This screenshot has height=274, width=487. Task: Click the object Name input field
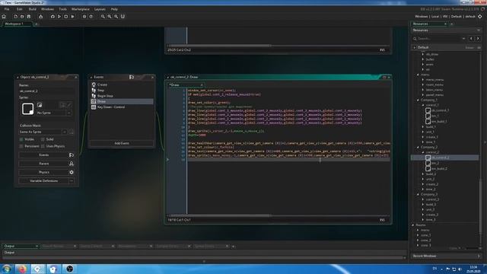click(x=46, y=91)
